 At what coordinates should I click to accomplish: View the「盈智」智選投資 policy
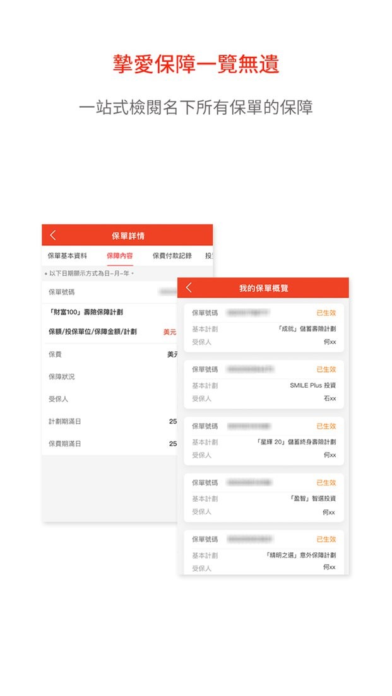[x=264, y=497]
